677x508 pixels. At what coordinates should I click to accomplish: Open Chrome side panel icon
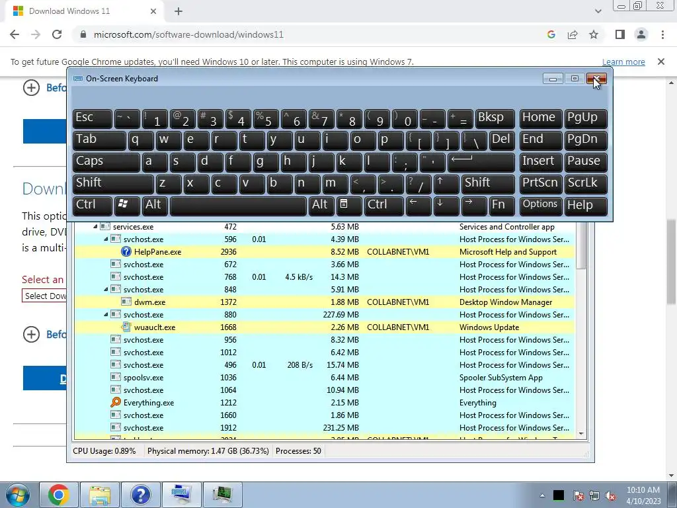pos(620,34)
